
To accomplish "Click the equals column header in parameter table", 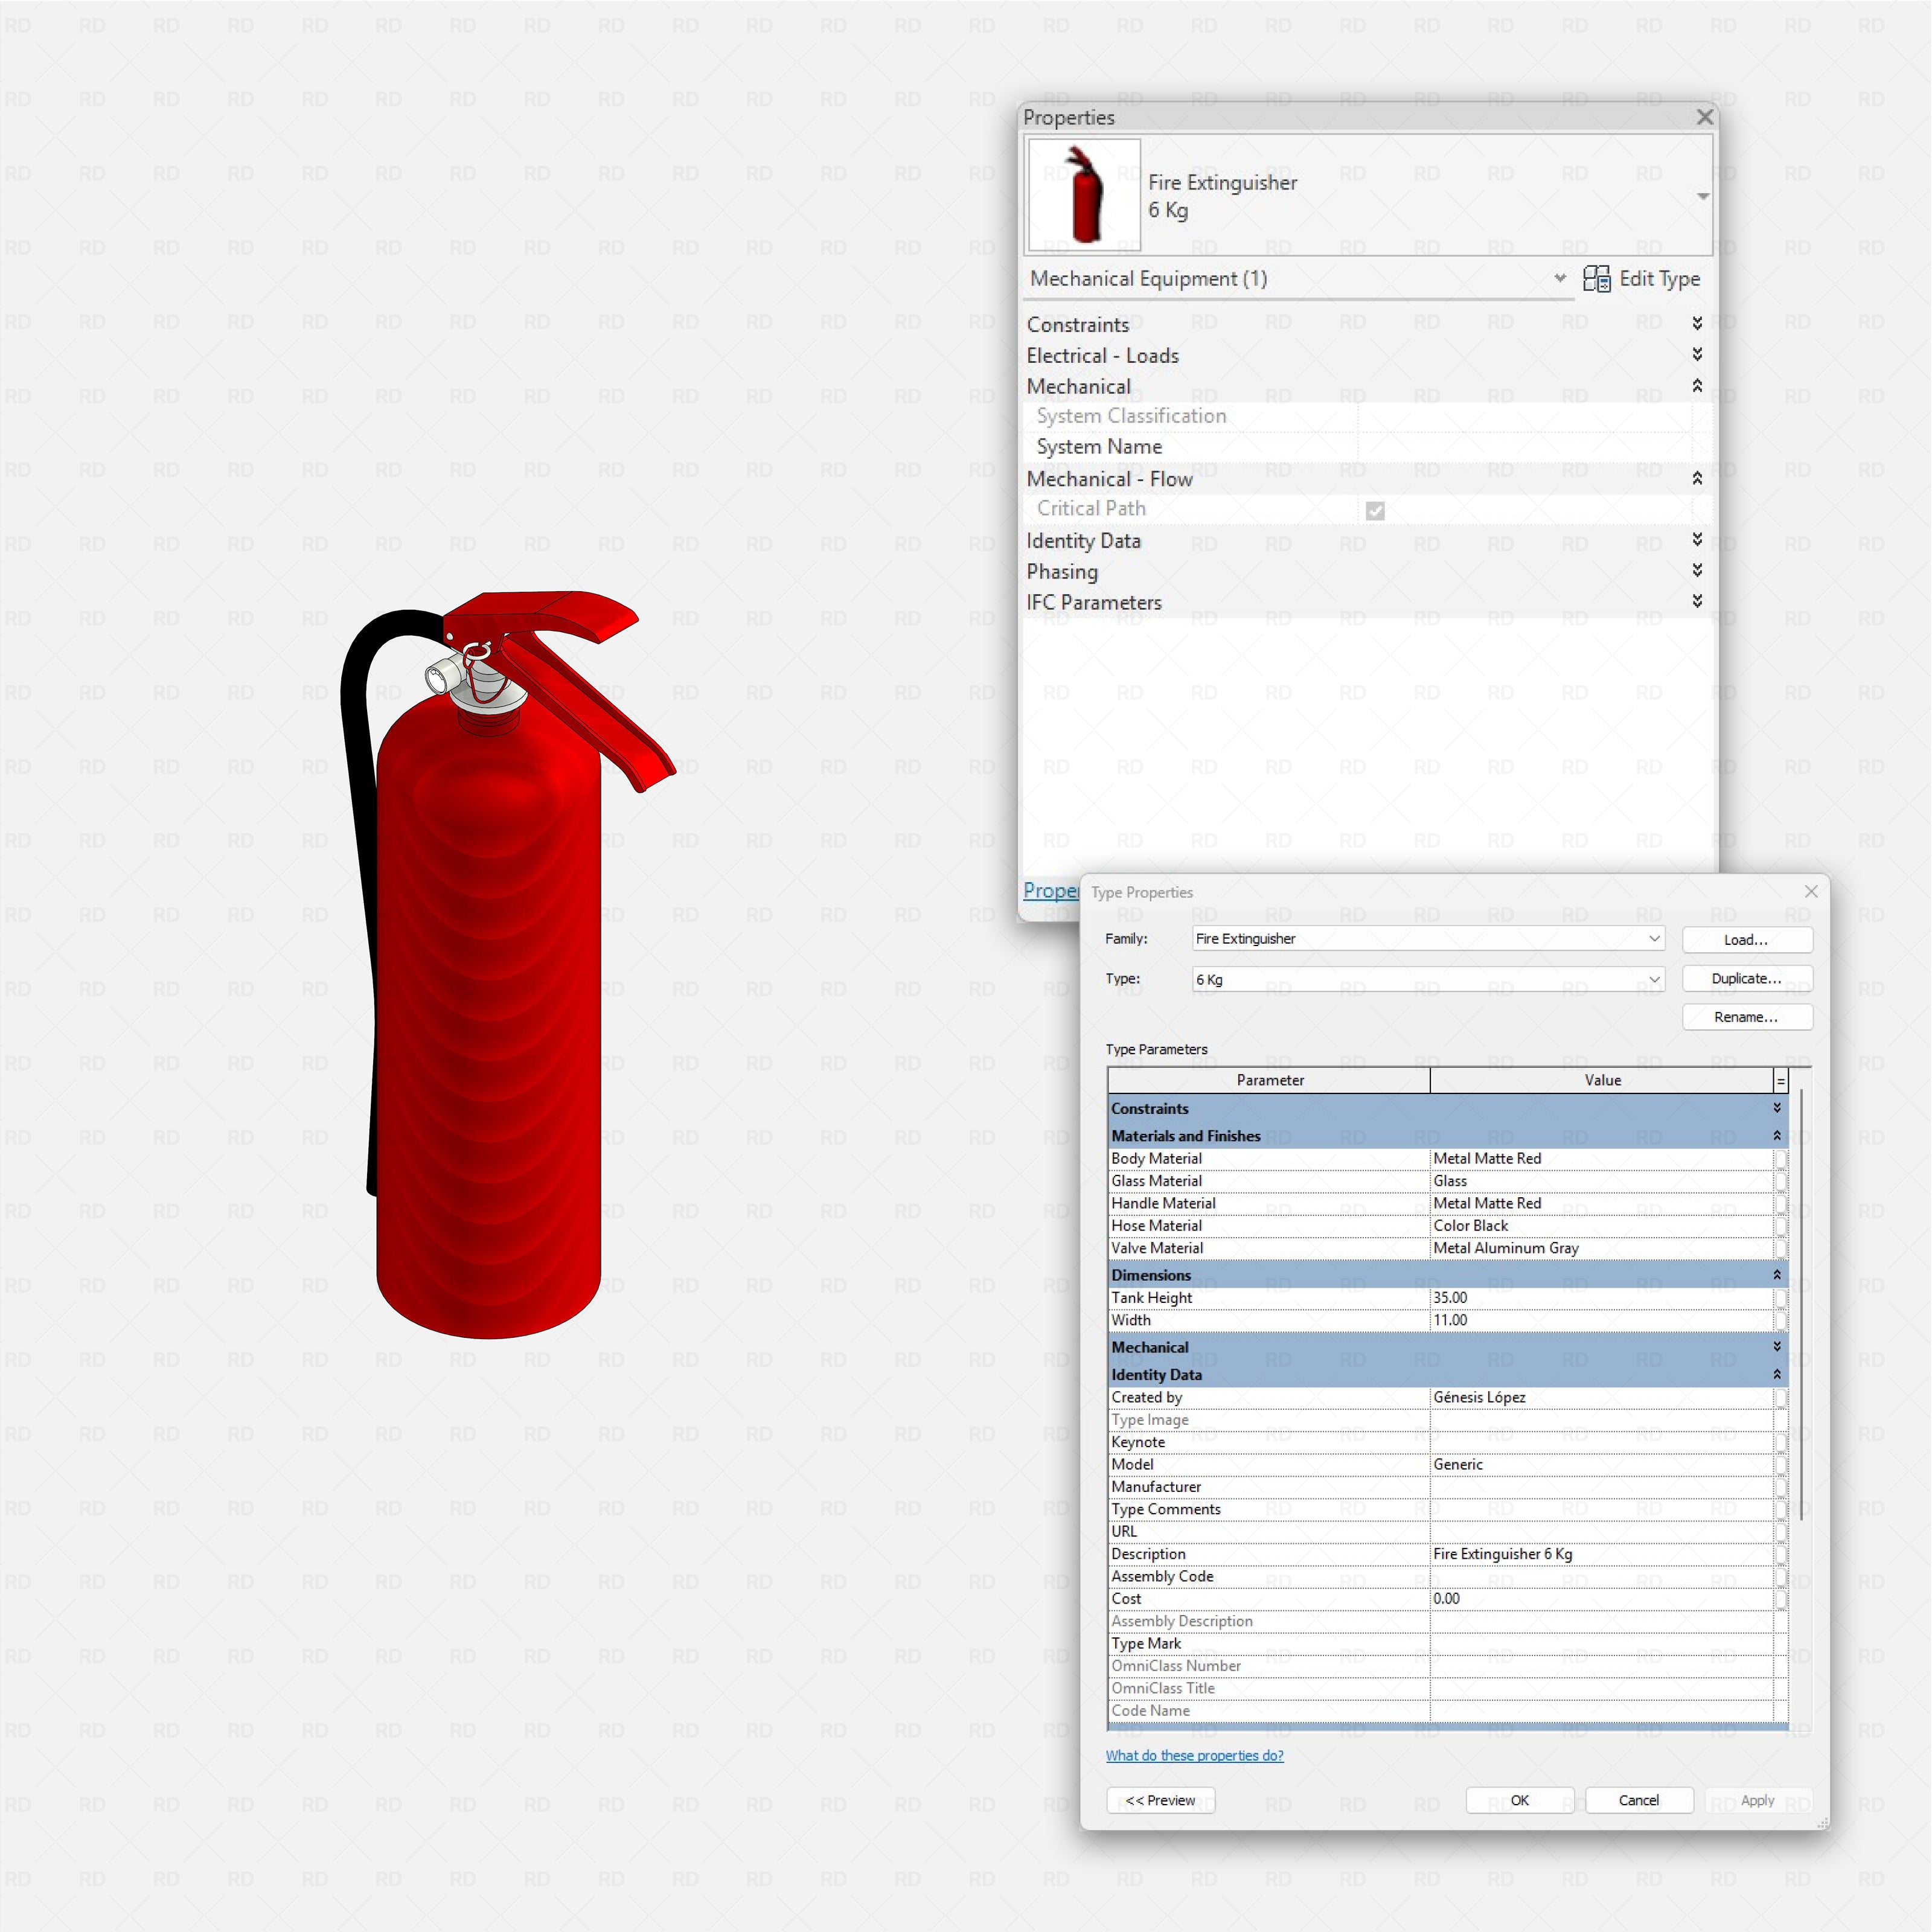I will (x=1780, y=1081).
